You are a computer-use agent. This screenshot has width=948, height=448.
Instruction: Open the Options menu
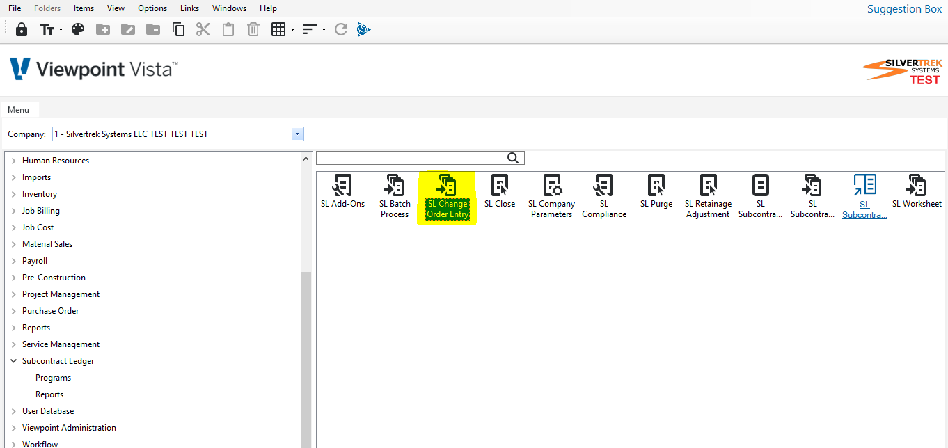coord(152,8)
